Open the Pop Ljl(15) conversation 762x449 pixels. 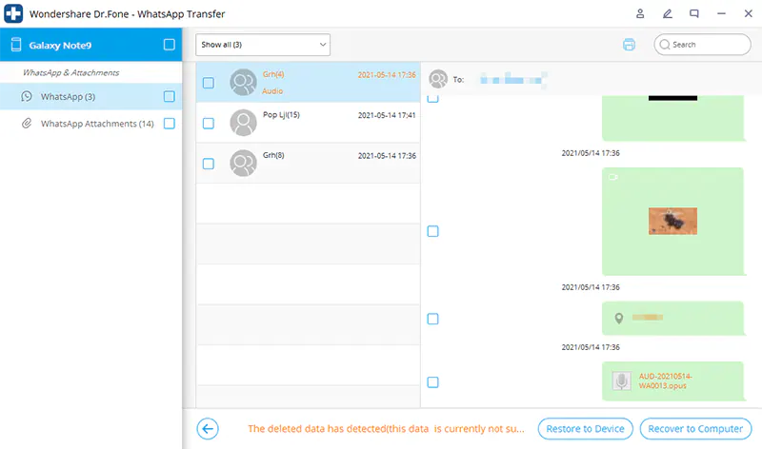tap(308, 123)
